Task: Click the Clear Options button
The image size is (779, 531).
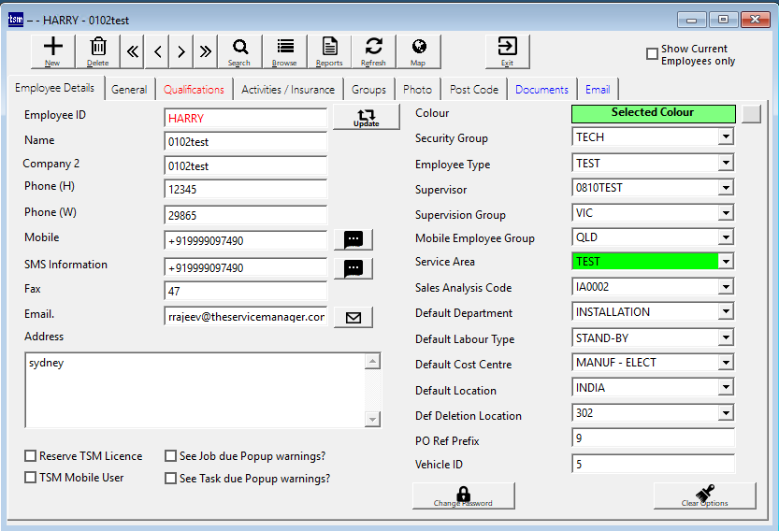Action: click(x=704, y=496)
